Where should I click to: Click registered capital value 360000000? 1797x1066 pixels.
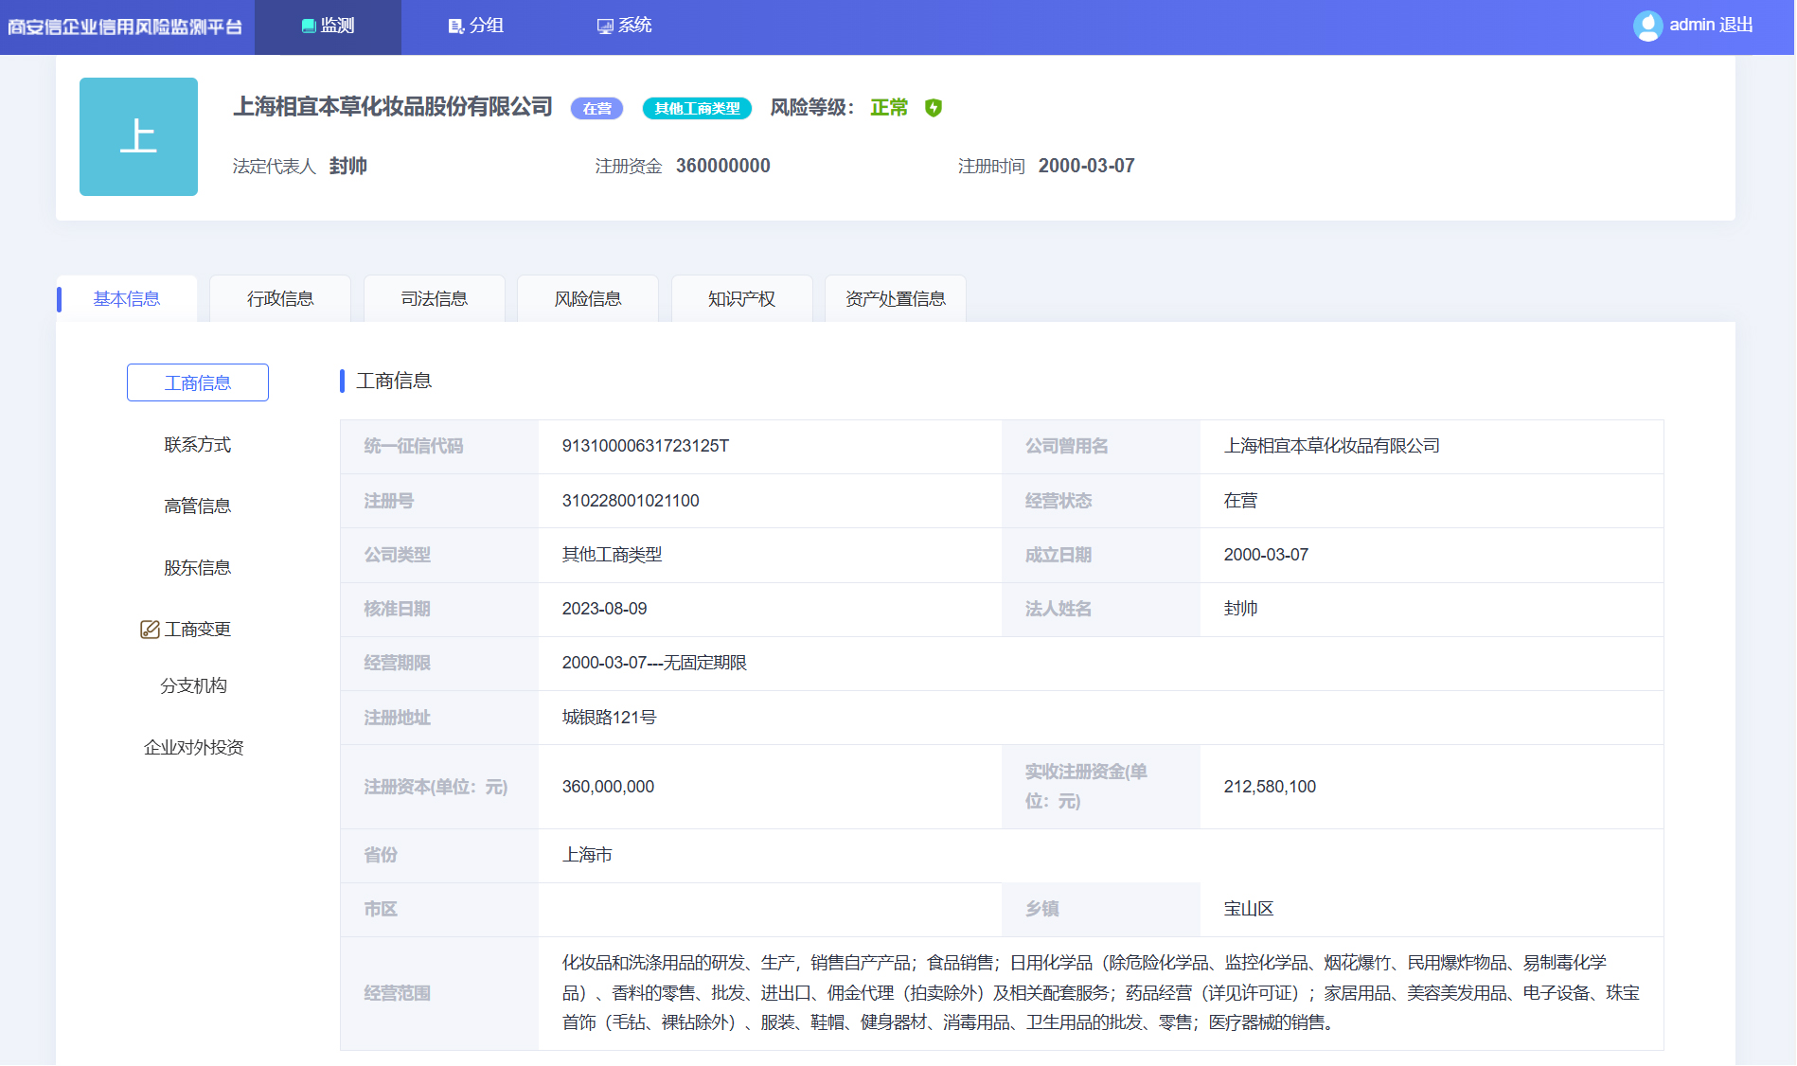click(723, 167)
